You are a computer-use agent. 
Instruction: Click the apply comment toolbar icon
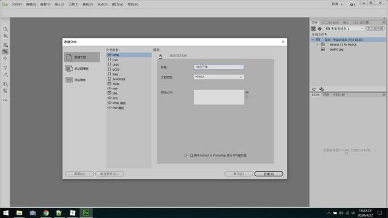[5, 84]
